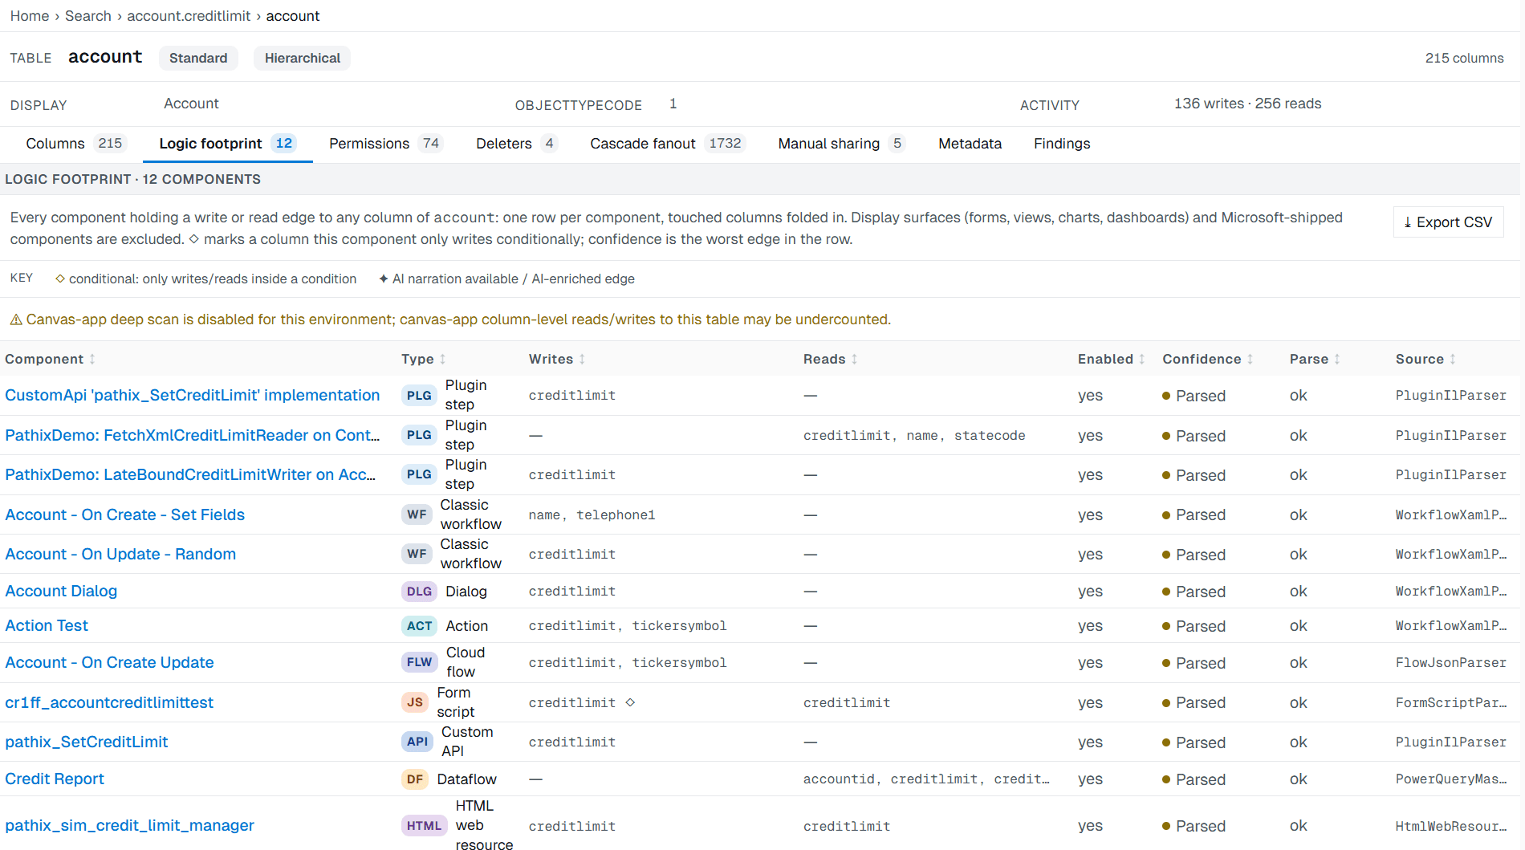Open Account - On Create Update link
Viewport: 1525px width, 850px height.
tap(109, 662)
